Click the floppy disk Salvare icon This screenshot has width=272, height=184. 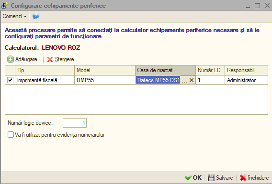211,178
